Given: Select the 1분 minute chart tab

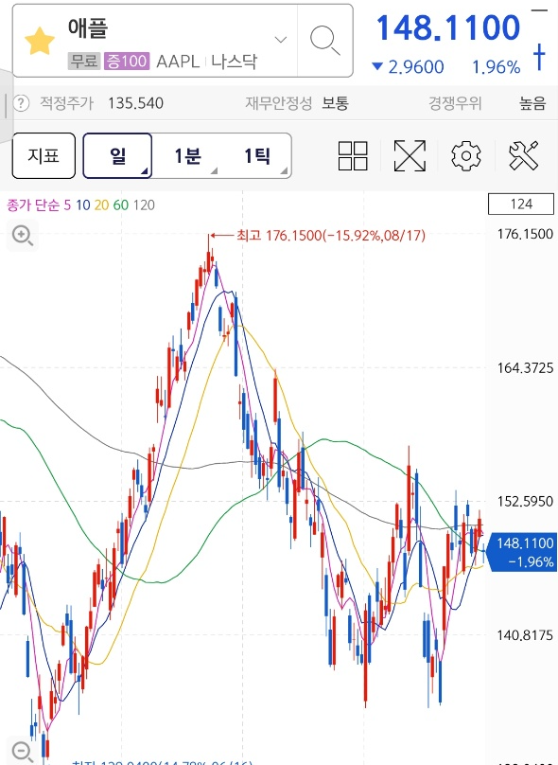Looking at the screenshot, I should (x=187, y=155).
